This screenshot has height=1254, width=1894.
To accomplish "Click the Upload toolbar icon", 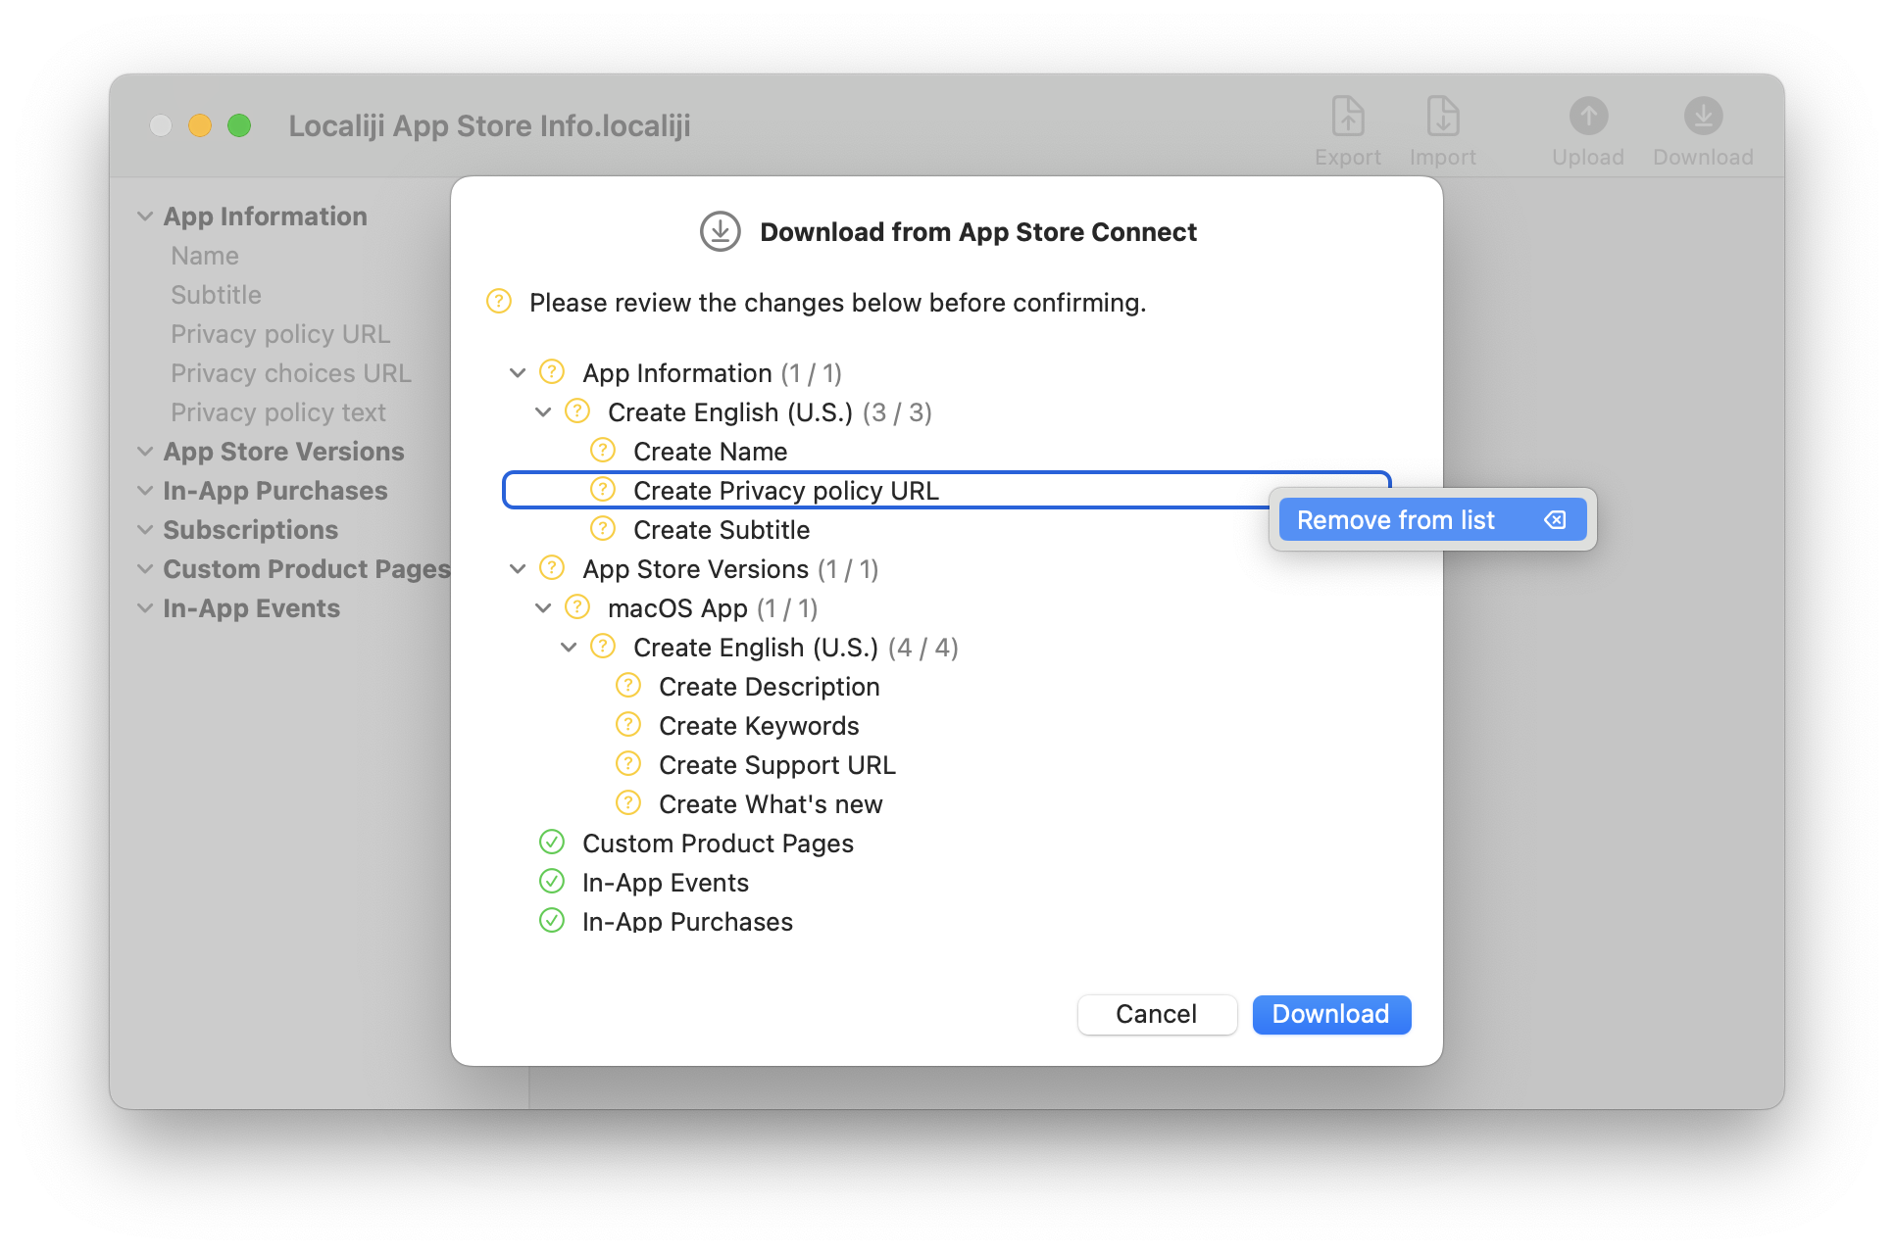I will [1588, 116].
